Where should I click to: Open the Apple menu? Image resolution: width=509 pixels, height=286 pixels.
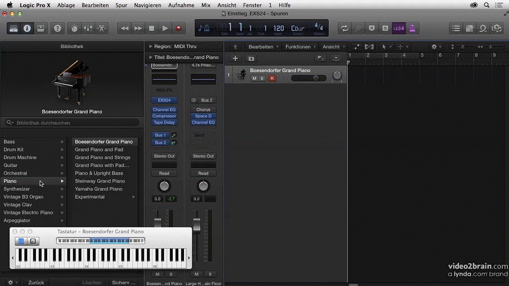coord(10,5)
